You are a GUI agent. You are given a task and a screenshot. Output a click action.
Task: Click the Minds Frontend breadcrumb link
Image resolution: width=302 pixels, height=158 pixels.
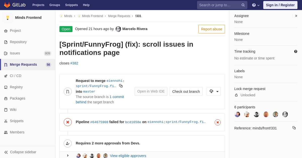click(x=92, y=16)
